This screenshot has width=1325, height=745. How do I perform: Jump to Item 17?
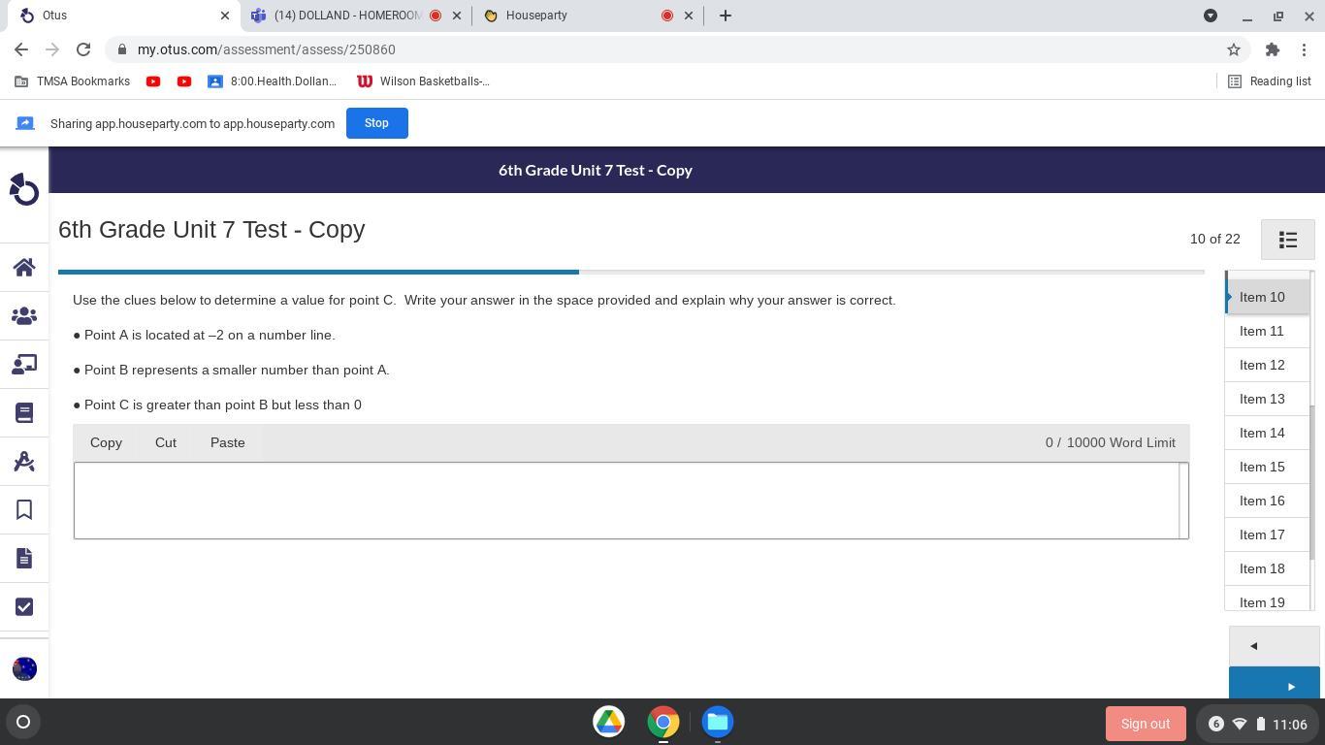pos(1268,534)
